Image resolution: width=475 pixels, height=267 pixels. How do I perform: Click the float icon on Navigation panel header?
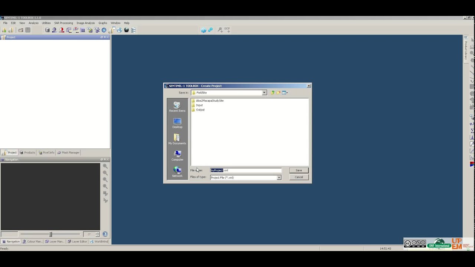point(102,159)
